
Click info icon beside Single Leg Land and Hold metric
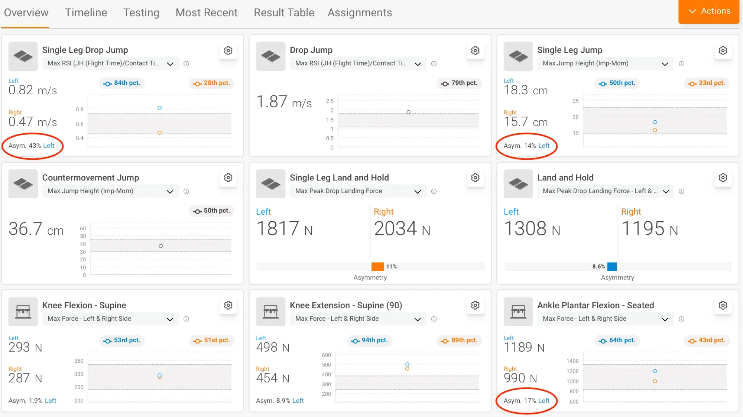[x=434, y=191]
